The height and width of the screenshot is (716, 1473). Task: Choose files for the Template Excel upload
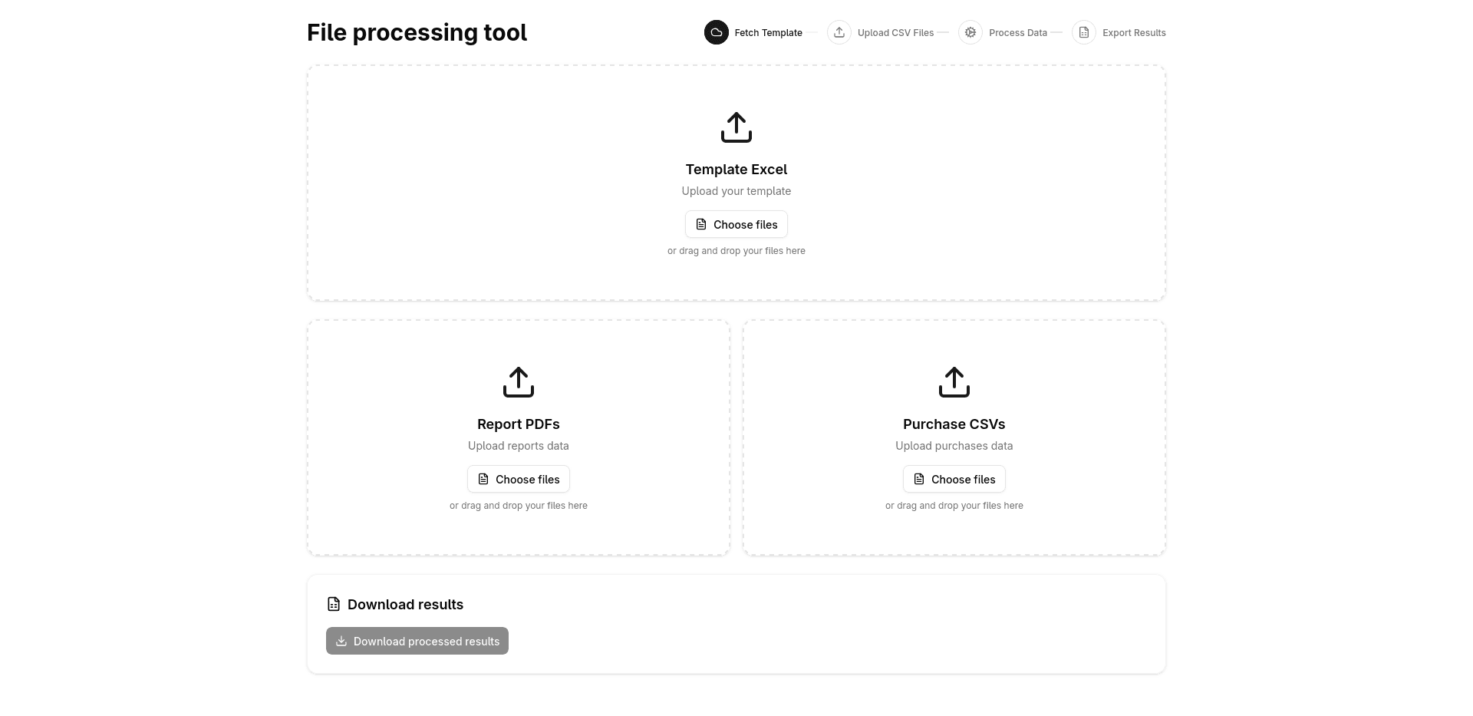(736, 225)
